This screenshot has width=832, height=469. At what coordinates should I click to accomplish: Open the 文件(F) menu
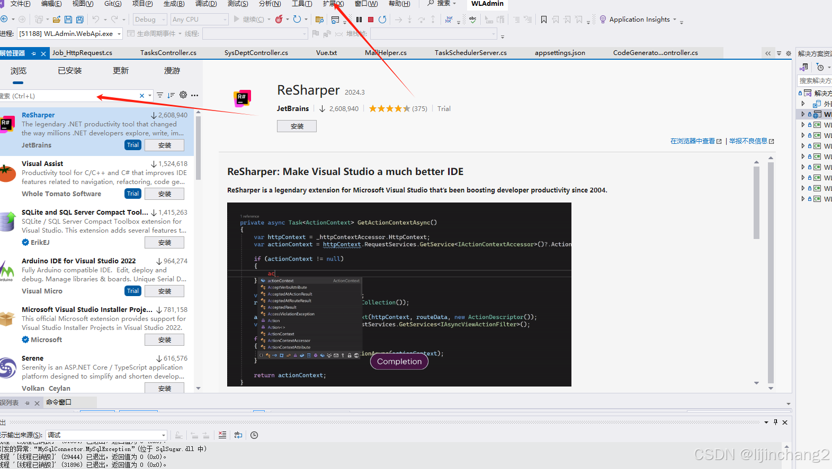click(x=20, y=4)
